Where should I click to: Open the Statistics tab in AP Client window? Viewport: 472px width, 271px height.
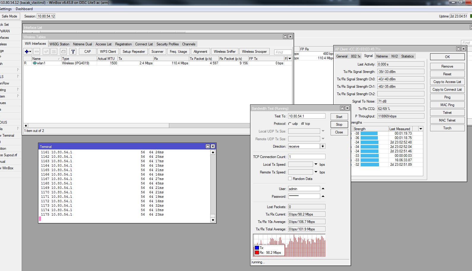pos(407,56)
